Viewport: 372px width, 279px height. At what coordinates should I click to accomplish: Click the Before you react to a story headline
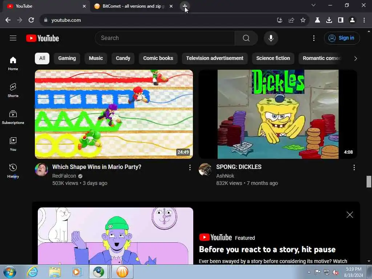coord(267,250)
